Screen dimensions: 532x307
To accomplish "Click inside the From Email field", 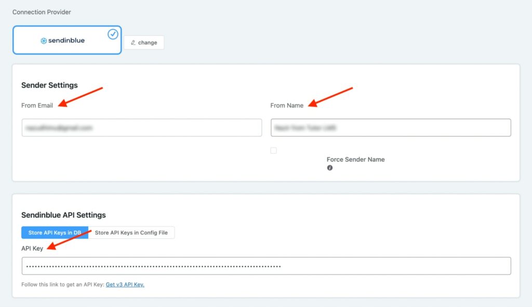I will click(x=141, y=127).
